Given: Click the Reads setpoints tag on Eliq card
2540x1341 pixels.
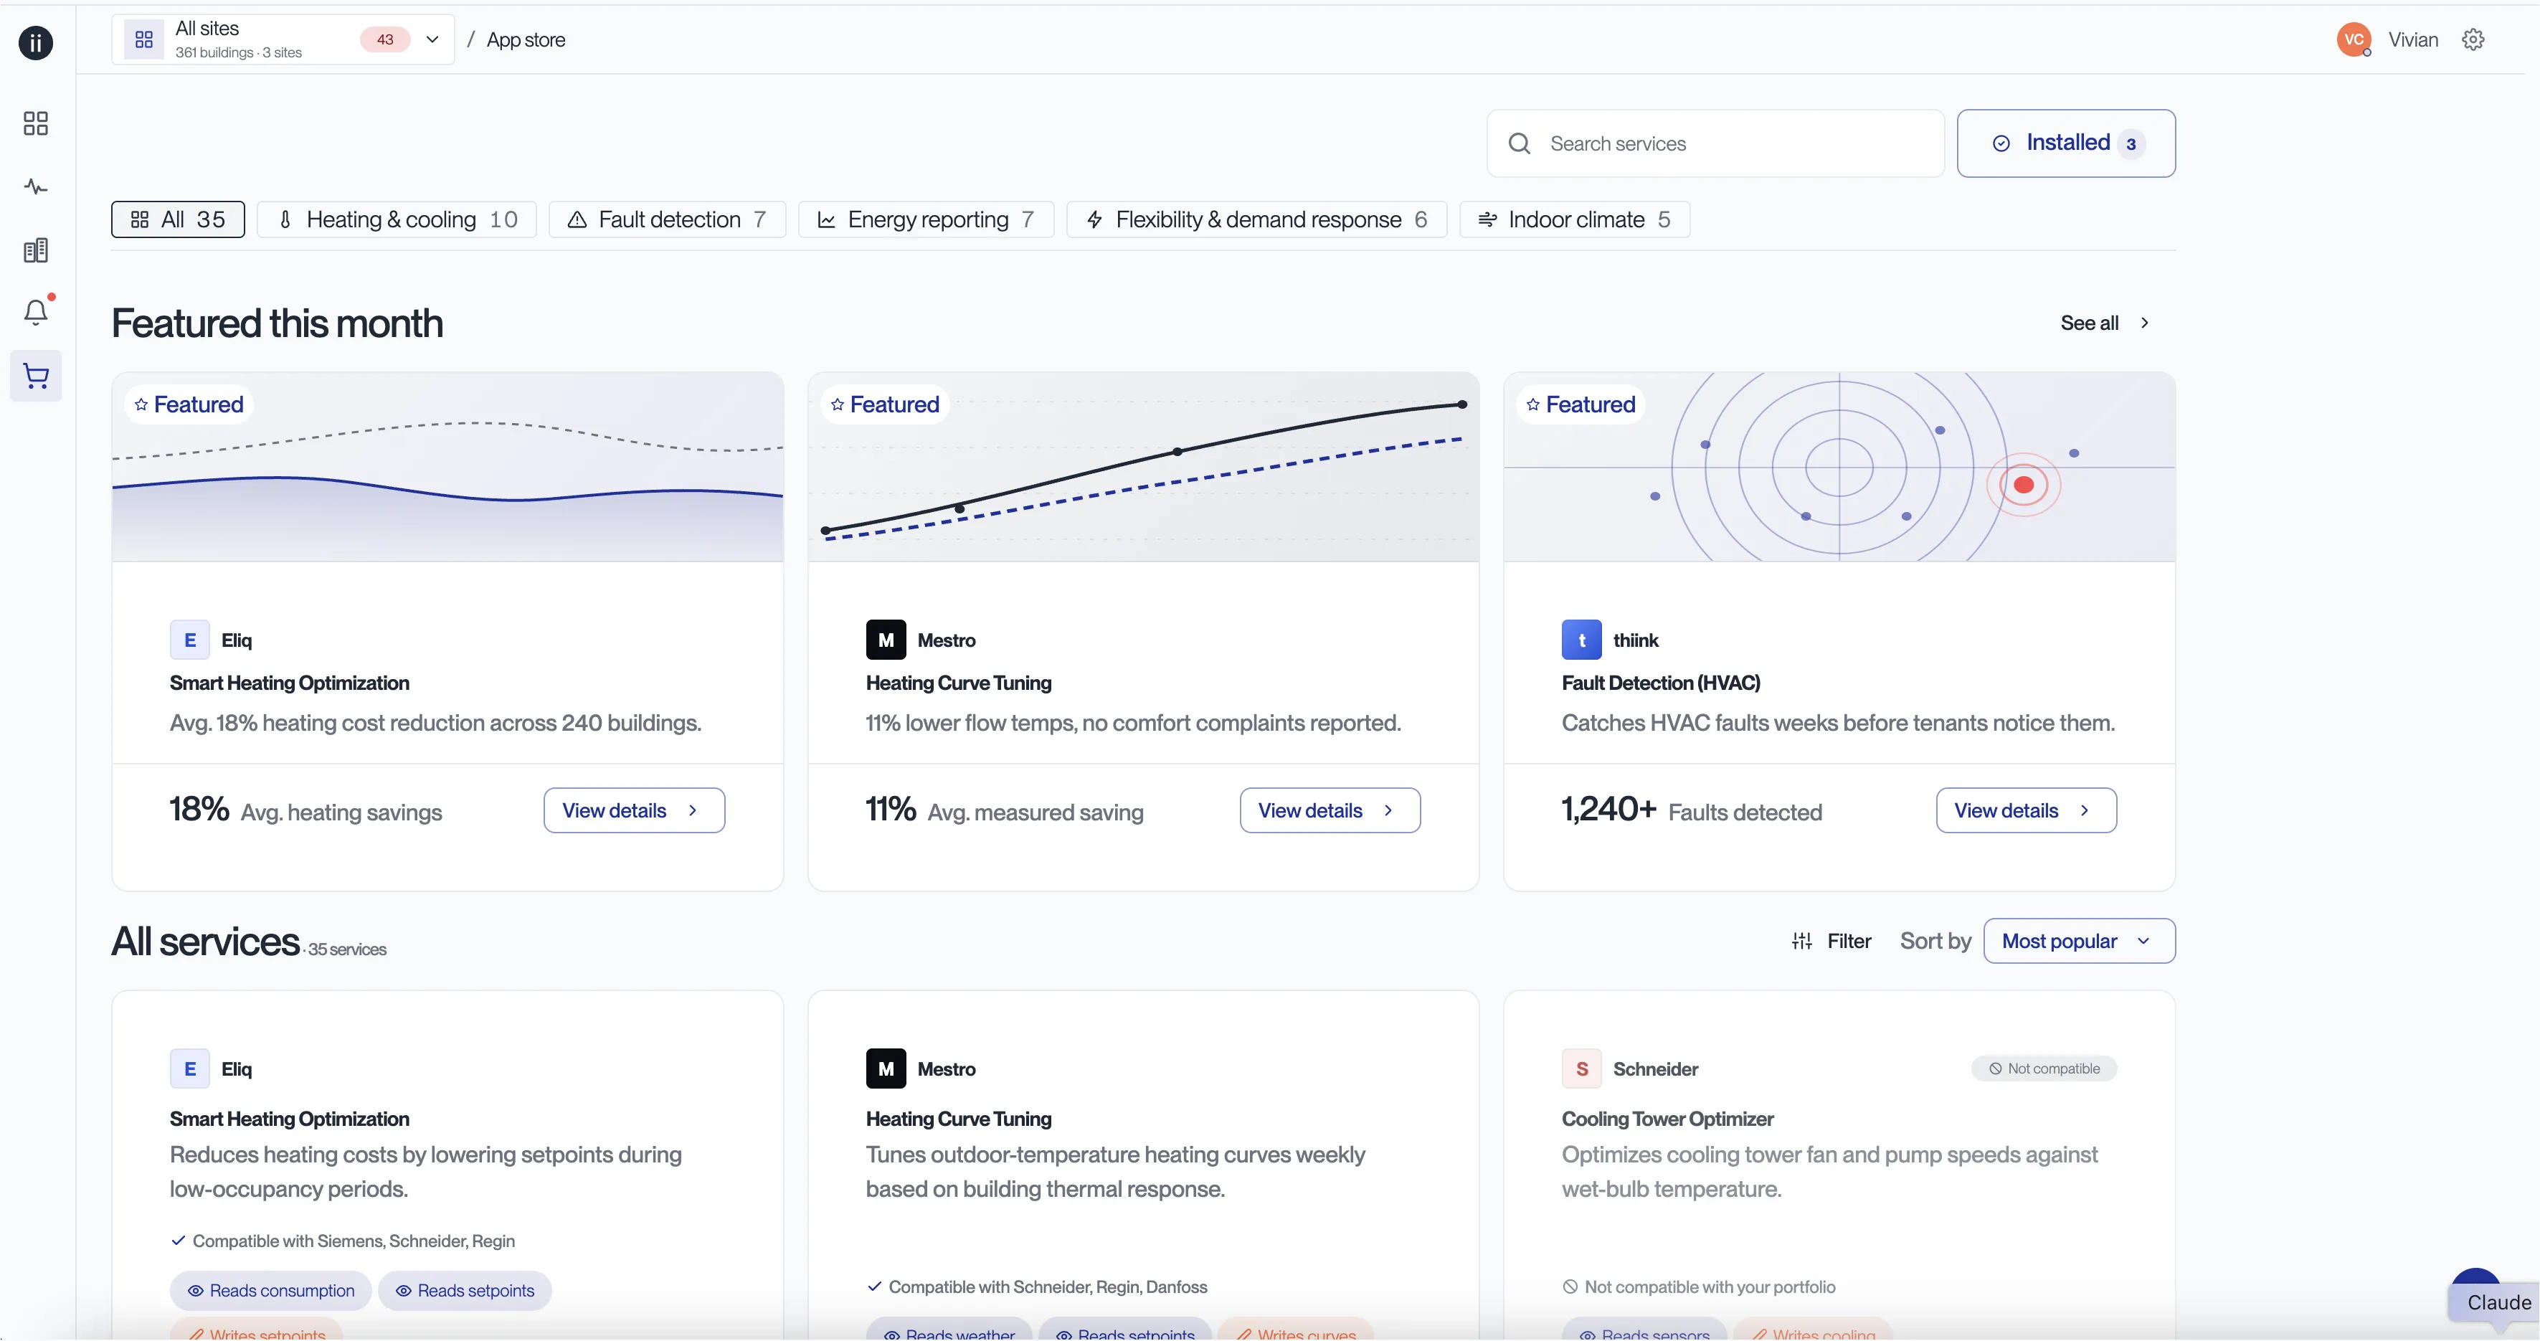Looking at the screenshot, I should click(465, 1291).
